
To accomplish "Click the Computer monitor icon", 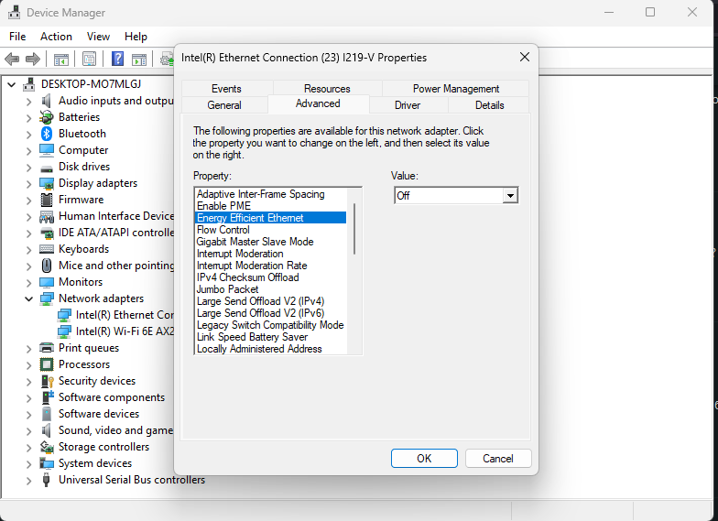I will click(46, 150).
